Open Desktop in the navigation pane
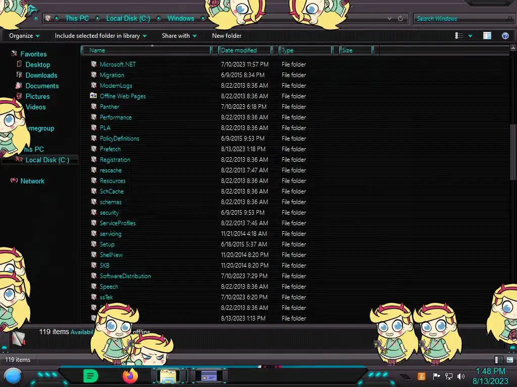 (x=37, y=64)
